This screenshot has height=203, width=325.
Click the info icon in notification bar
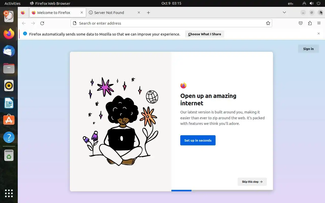25,34
